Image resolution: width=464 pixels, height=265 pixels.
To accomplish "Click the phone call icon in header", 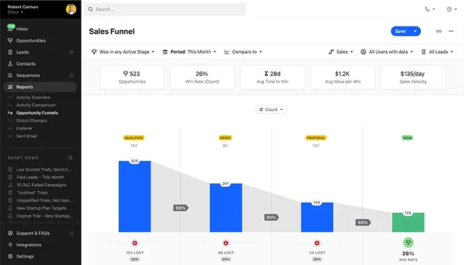I will [x=428, y=9].
